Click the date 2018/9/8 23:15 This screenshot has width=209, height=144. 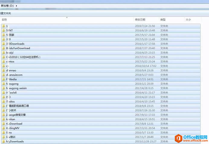click(x=144, y=106)
